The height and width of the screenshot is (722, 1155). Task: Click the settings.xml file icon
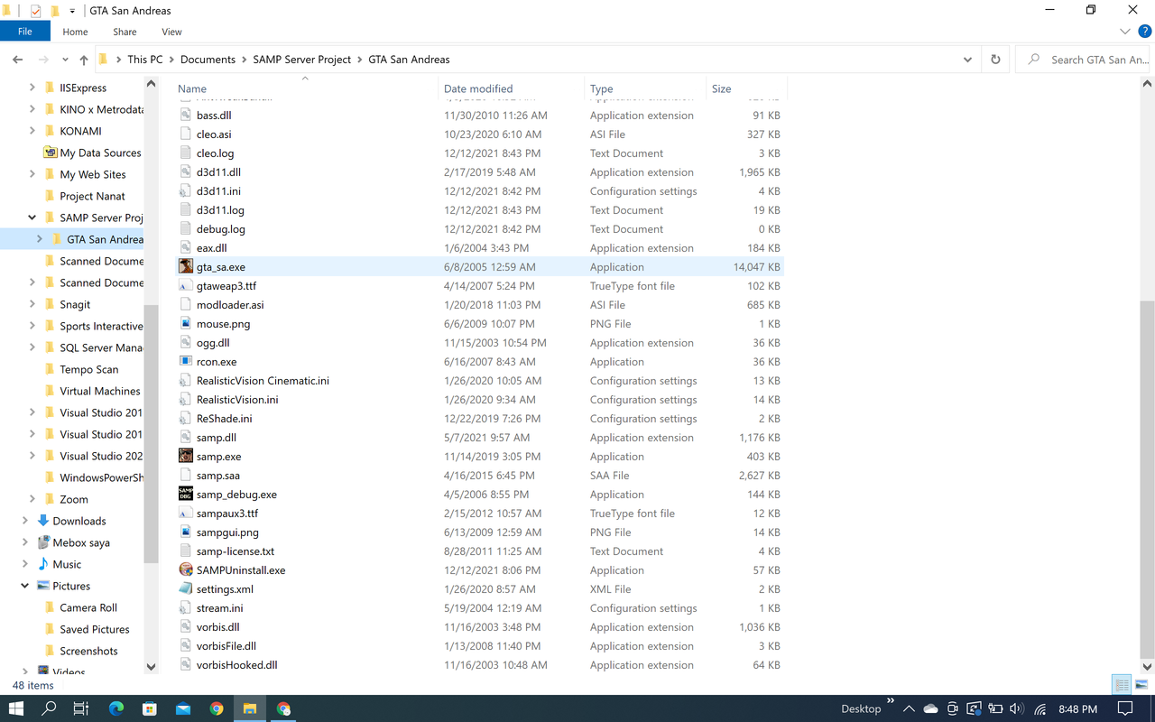186,589
